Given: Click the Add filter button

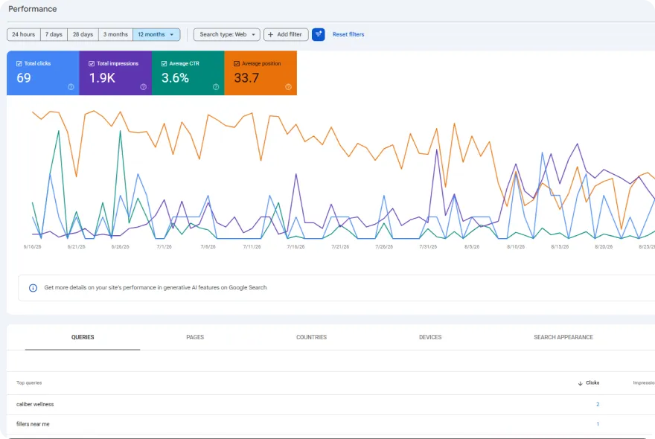Looking at the screenshot, I should coord(286,35).
